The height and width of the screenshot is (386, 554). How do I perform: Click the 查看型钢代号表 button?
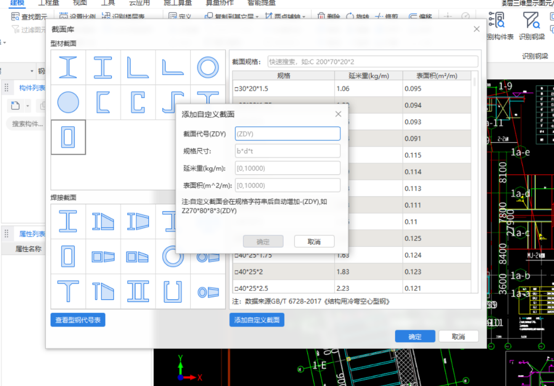pyautogui.click(x=78, y=320)
